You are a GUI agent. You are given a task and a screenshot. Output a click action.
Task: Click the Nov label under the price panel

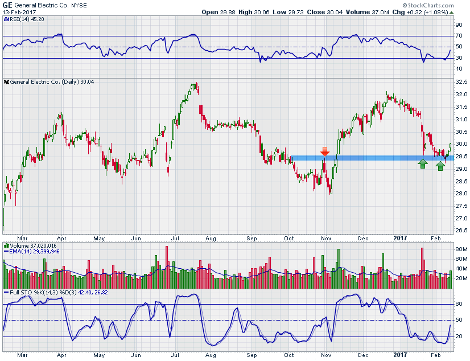tap(326, 239)
